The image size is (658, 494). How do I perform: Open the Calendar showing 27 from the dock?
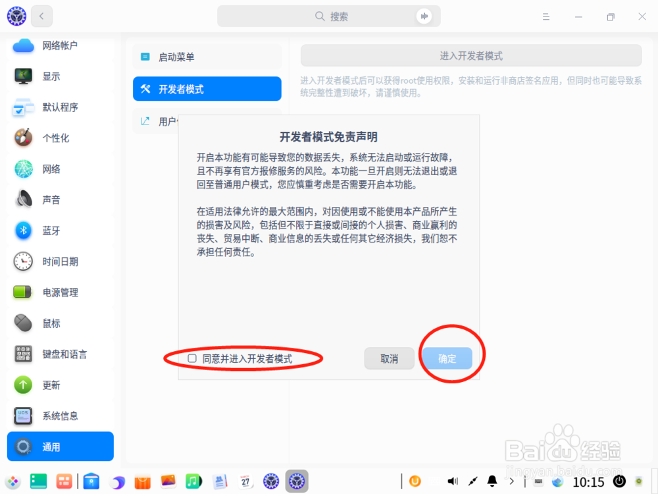(245, 481)
